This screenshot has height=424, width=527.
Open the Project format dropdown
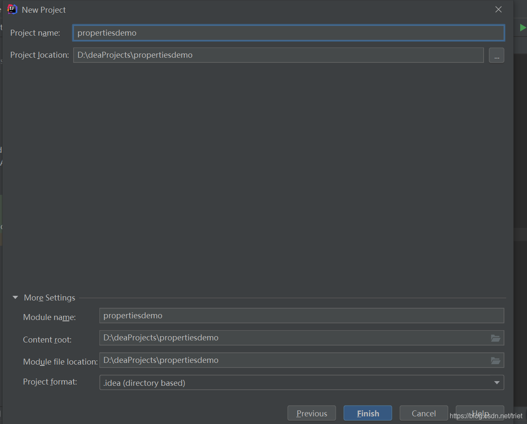pyautogui.click(x=302, y=382)
